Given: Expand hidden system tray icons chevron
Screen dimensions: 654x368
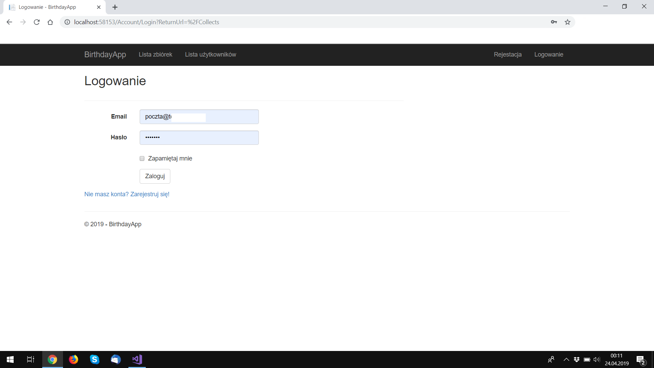Looking at the screenshot, I should [566, 359].
